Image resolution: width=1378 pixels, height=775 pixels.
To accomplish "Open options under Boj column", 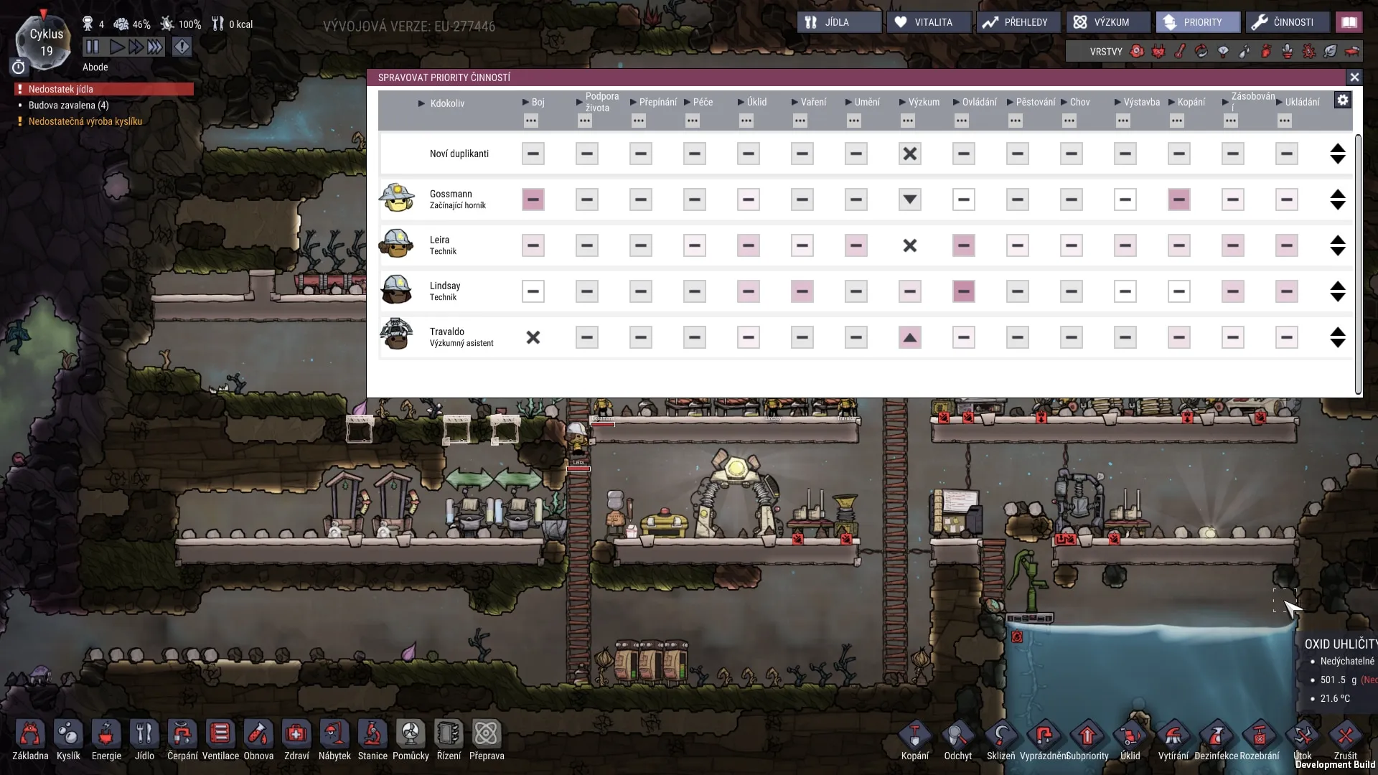I will 531,121.
